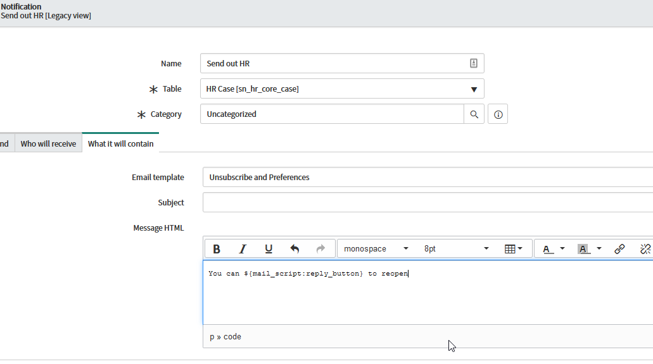
Task: Click the Category field label
Action: click(x=166, y=114)
